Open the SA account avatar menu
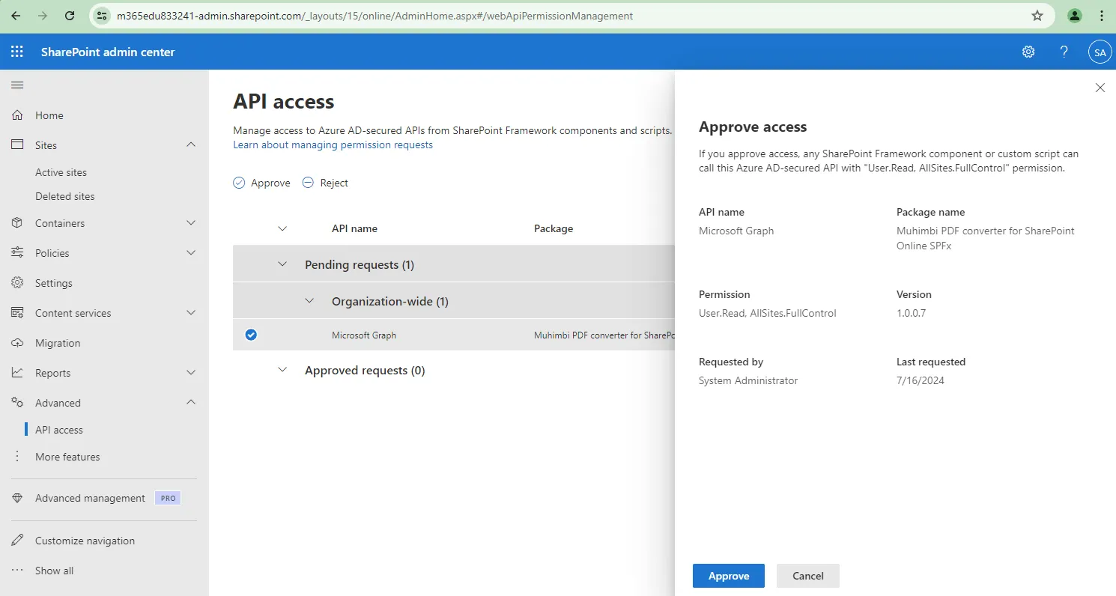The image size is (1116, 596). 1099,52
